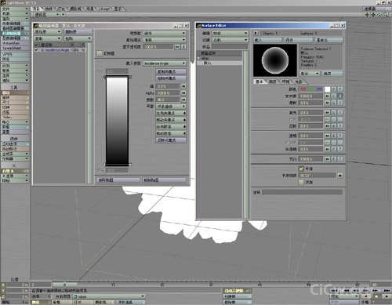Open Reflection texture T button
This screenshot has width=392, height=305.
340,126
